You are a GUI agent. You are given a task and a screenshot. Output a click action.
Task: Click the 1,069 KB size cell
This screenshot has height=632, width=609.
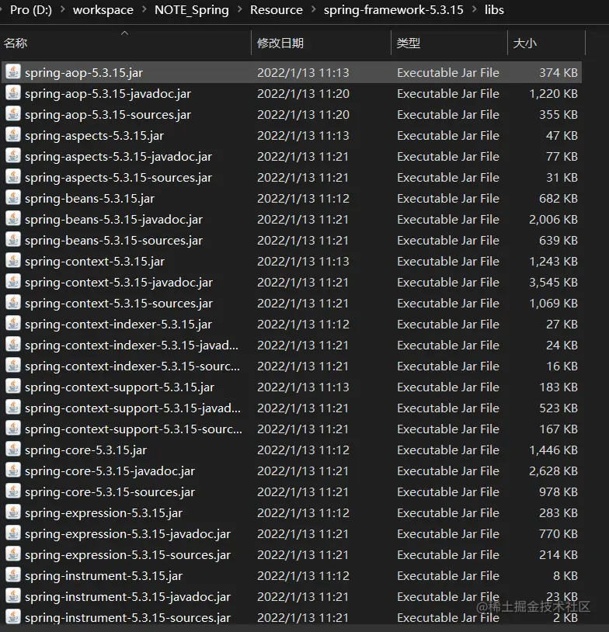(553, 303)
